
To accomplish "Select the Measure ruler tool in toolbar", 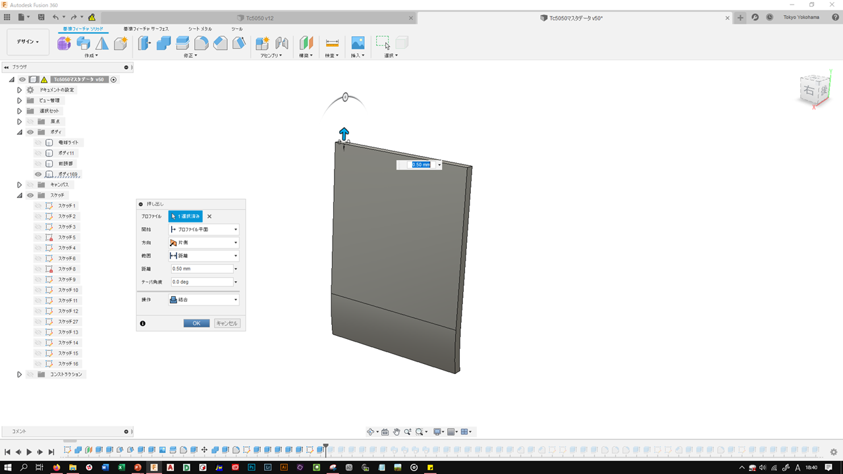I will coord(332,43).
